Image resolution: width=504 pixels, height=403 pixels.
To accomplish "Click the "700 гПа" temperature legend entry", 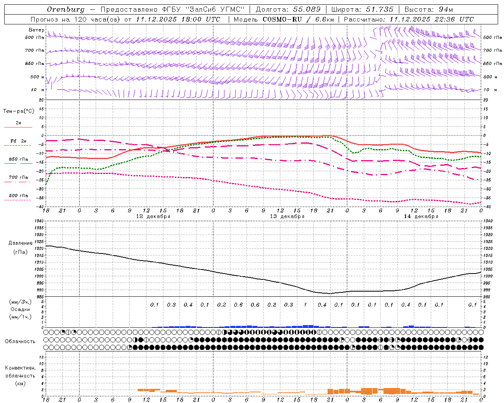I will pyautogui.click(x=19, y=177).
